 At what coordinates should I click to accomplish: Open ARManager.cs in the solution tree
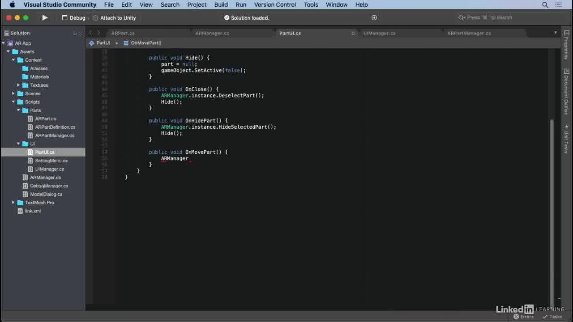pos(45,178)
